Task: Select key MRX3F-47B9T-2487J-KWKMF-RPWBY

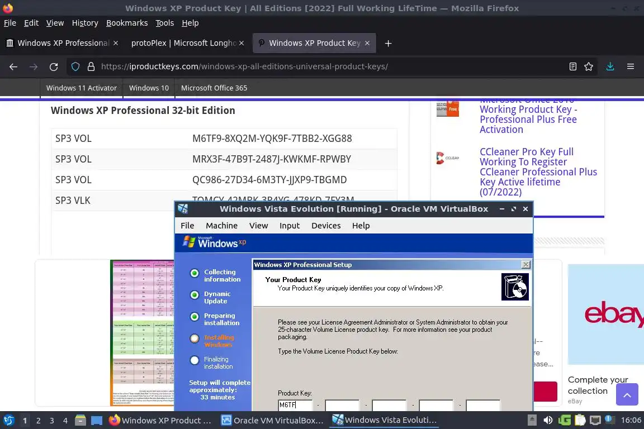Action: [272, 159]
